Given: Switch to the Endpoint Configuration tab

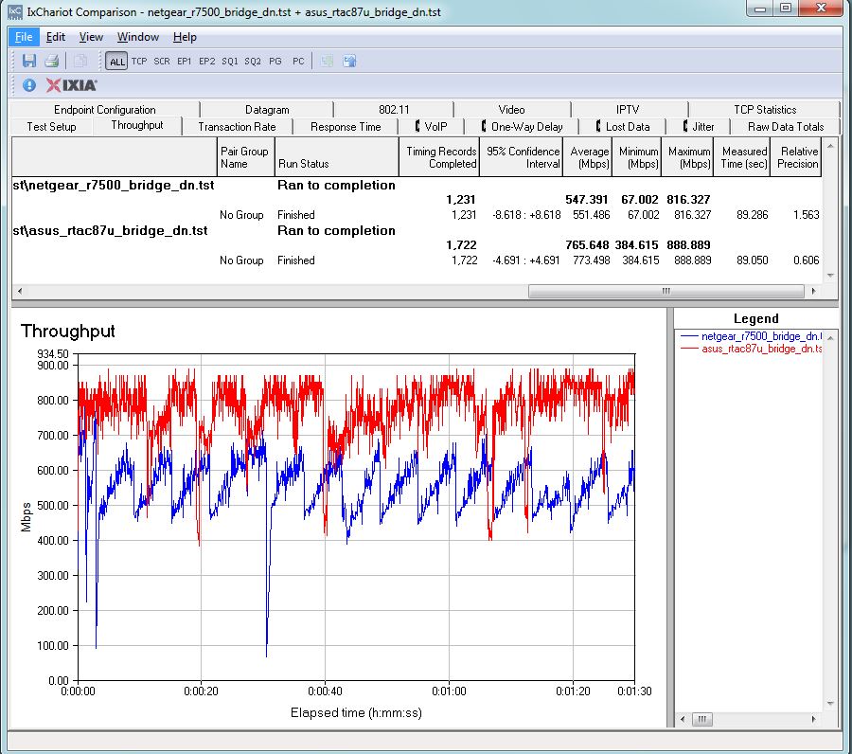Looking at the screenshot, I should pyautogui.click(x=105, y=110).
